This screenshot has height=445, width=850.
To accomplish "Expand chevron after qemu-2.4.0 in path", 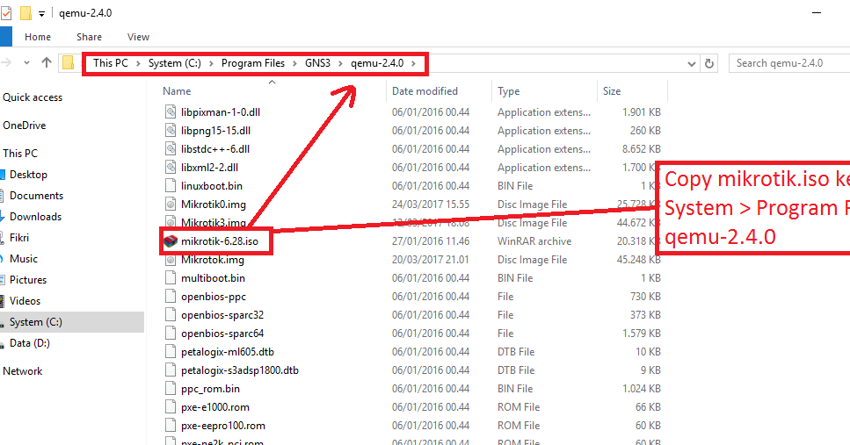I will (414, 64).
